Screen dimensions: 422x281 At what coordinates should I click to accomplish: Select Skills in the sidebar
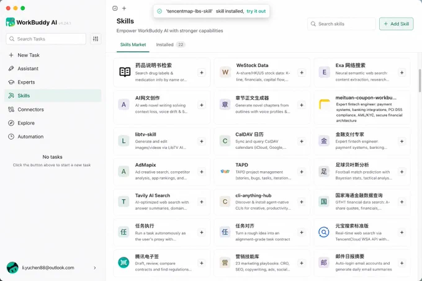point(53,96)
